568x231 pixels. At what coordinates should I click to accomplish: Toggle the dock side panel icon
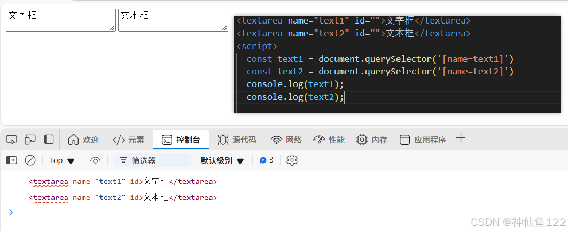pyautogui.click(x=49, y=140)
